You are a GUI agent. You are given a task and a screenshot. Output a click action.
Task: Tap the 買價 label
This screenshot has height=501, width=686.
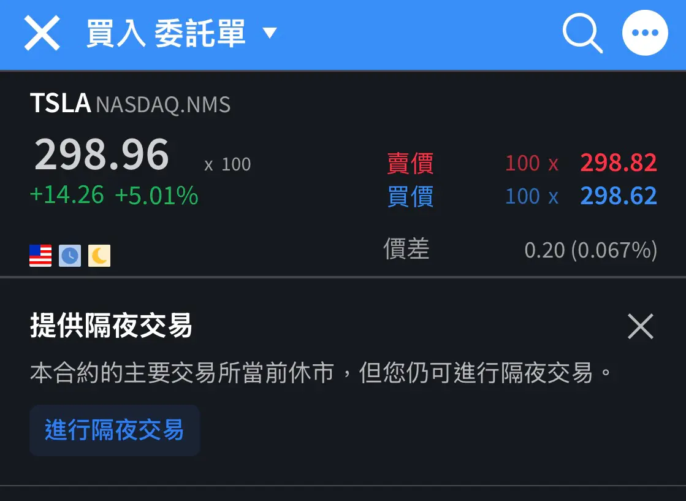(x=410, y=197)
